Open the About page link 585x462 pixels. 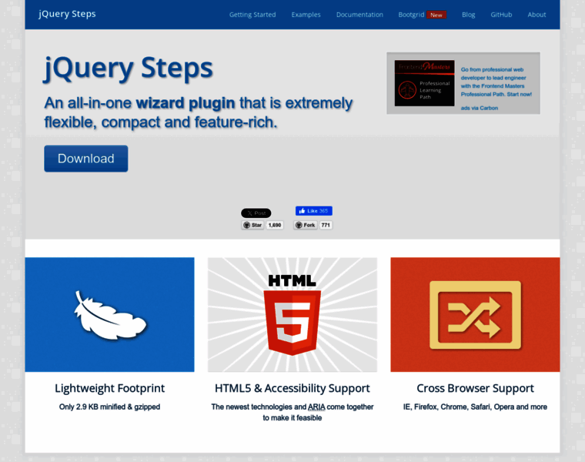click(537, 15)
